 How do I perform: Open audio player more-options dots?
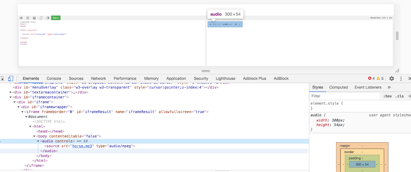coord(240,24)
